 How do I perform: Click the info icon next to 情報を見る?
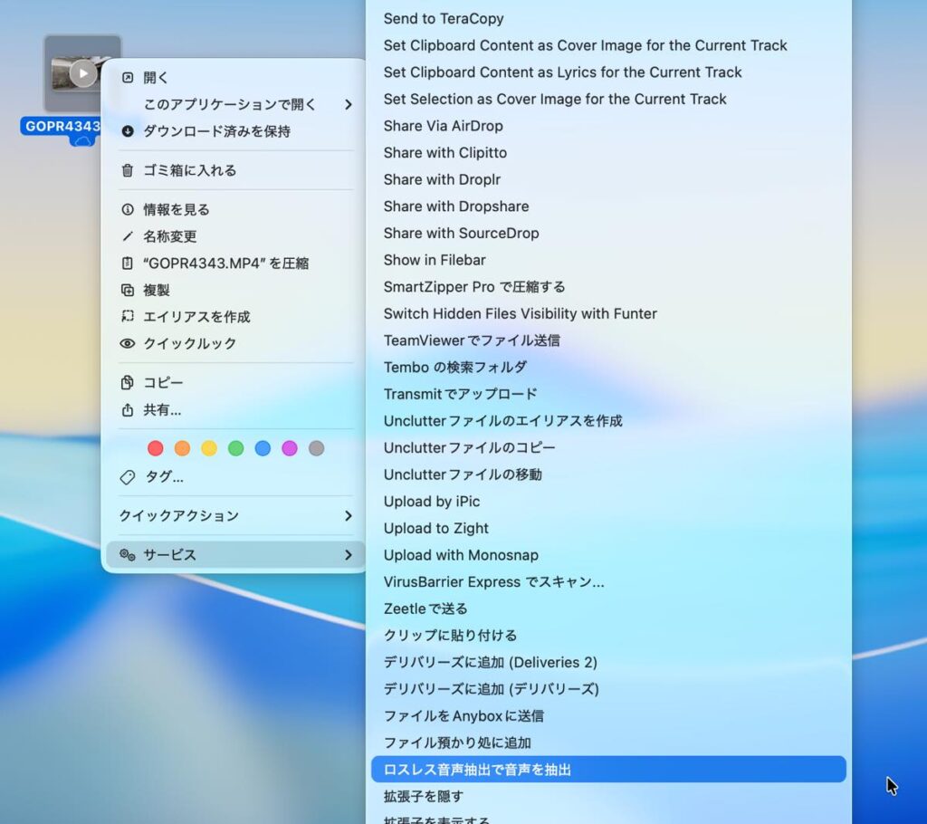(x=128, y=210)
